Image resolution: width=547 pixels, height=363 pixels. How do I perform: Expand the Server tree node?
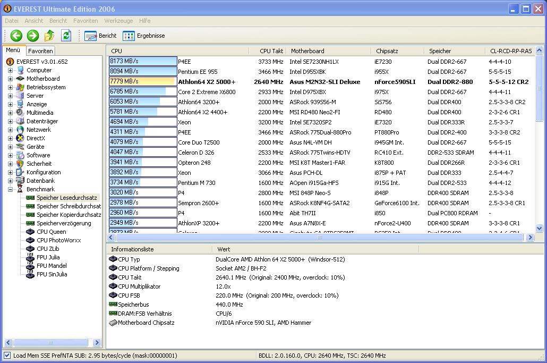(11, 96)
